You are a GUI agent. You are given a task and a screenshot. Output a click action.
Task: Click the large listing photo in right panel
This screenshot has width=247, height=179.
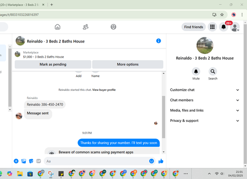[x=205, y=45]
